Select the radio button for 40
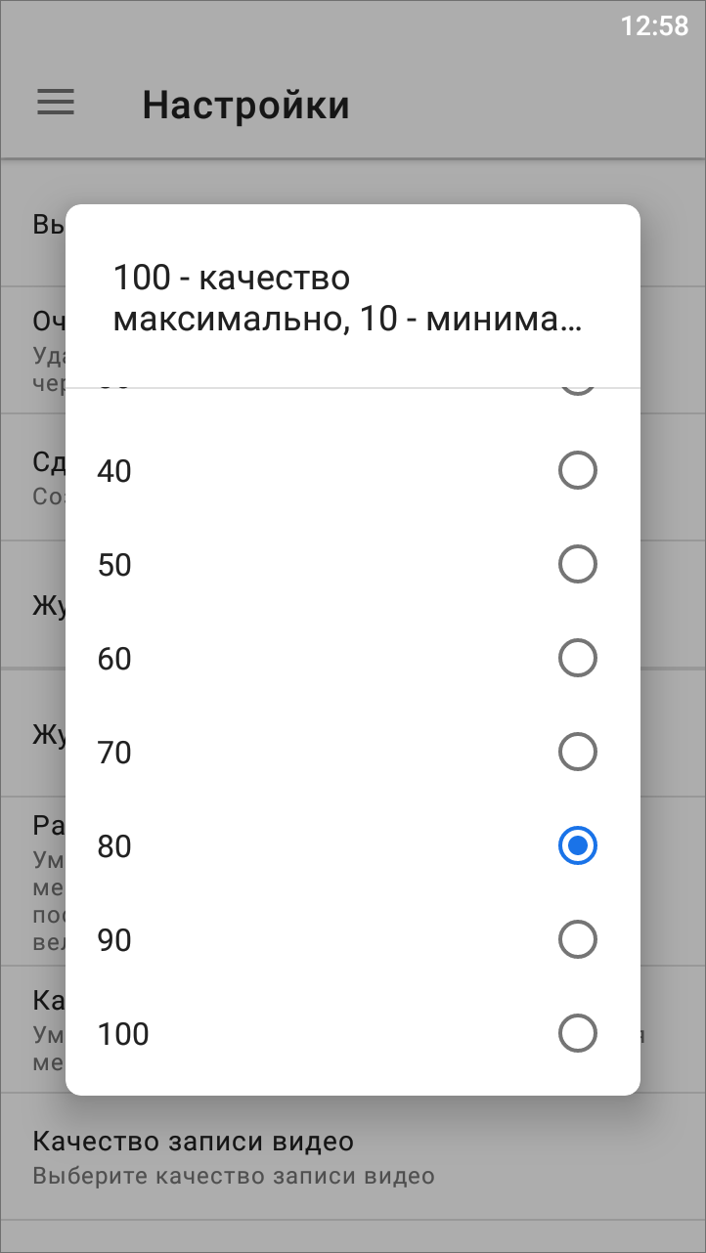The image size is (706, 1253). (577, 471)
